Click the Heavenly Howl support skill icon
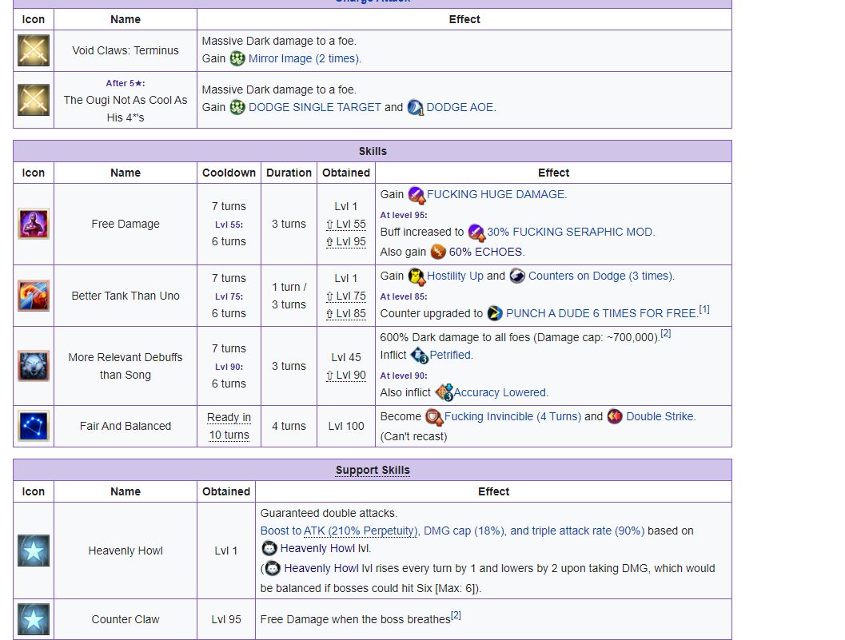Image resolution: width=845 pixels, height=640 pixels. click(x=34, y=551)
